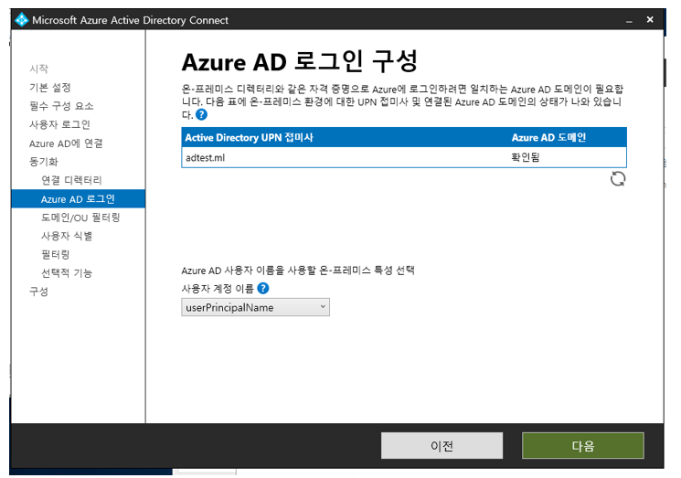Select 시작 in the sidebar

[38, 69]
